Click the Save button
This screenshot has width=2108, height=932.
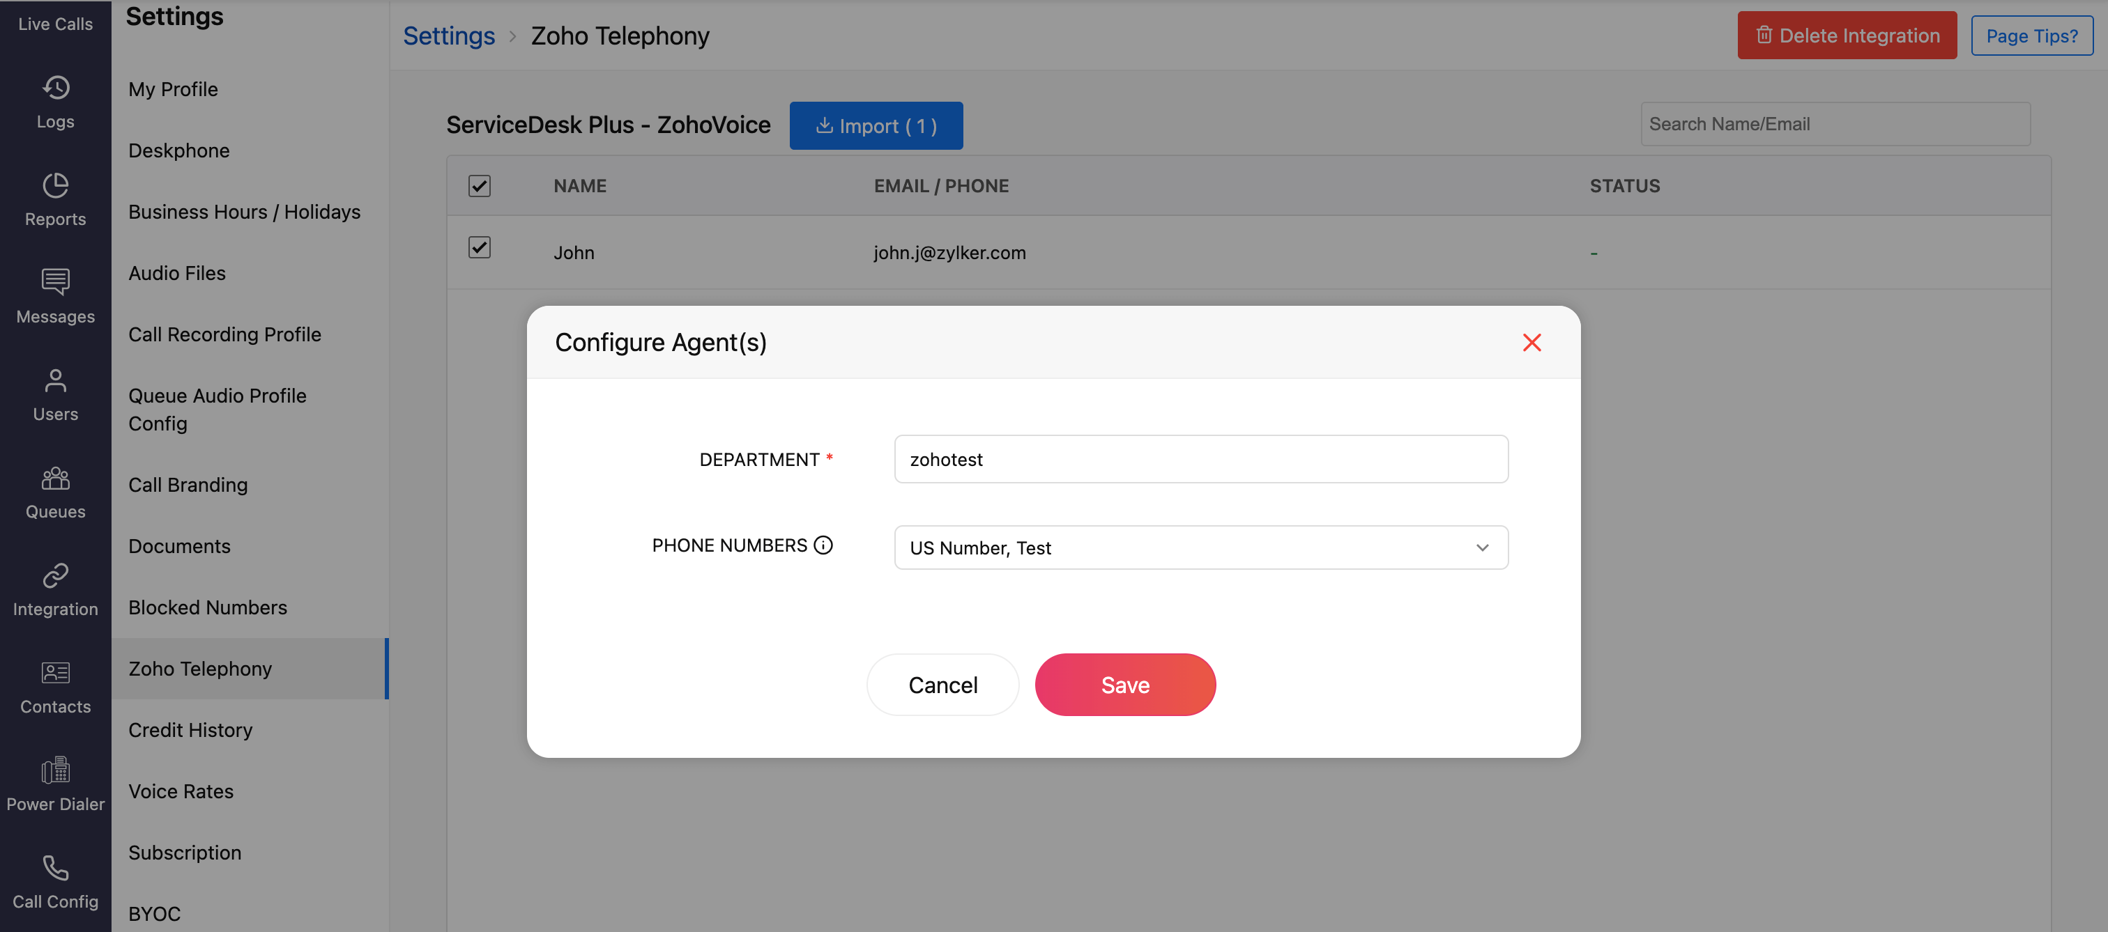coord(1124,685)
